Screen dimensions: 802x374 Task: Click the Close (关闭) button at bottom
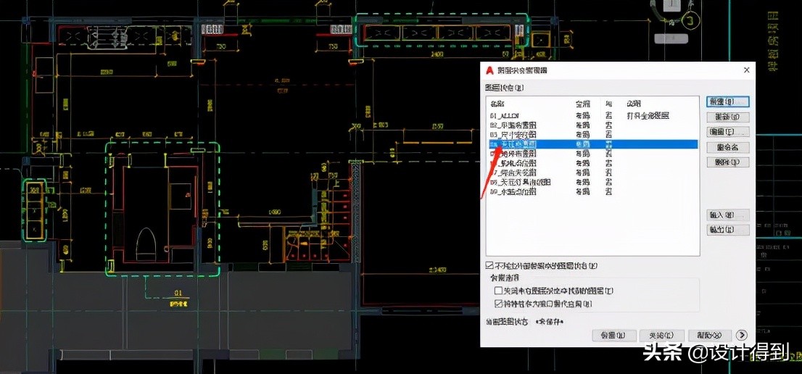click(x=662, y=335)
